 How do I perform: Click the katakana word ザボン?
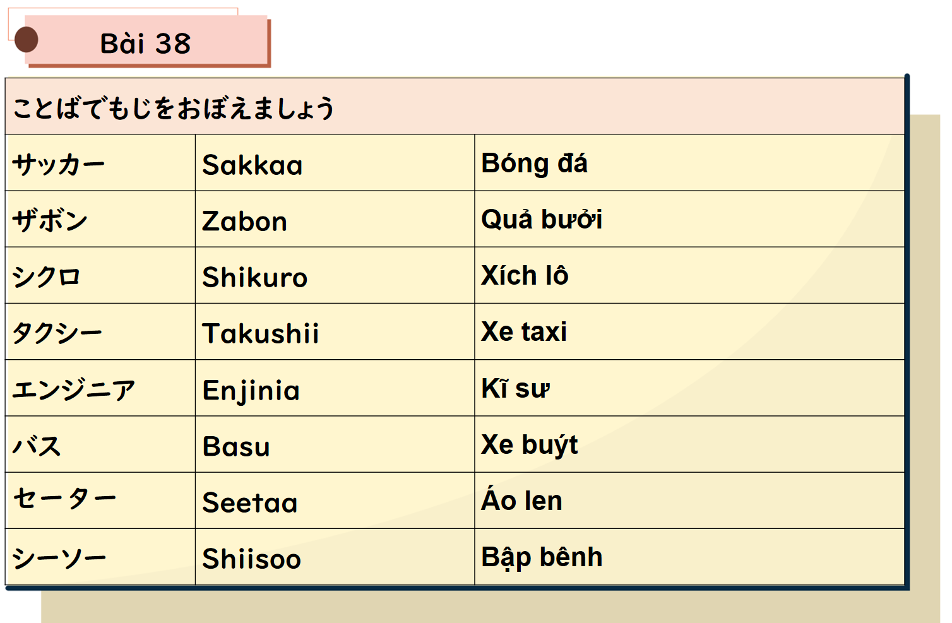(50, 221)
